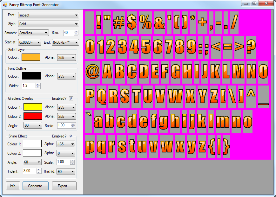Open the Smooth AntiAlias dropdown
This screenshot has height=197, width=276.
33,33
